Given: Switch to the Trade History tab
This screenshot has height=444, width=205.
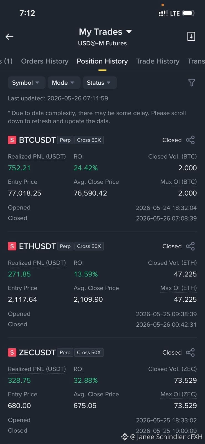Looking at the screenshot, I should pos(158,61).
